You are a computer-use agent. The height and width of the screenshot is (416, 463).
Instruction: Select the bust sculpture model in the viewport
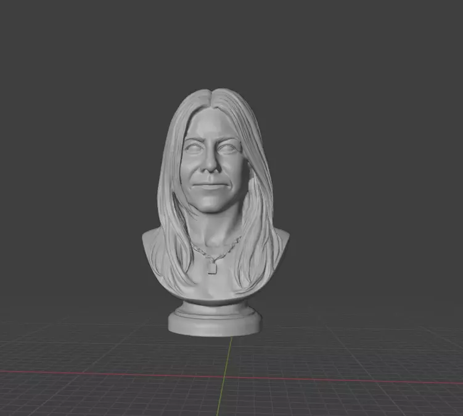215,213
